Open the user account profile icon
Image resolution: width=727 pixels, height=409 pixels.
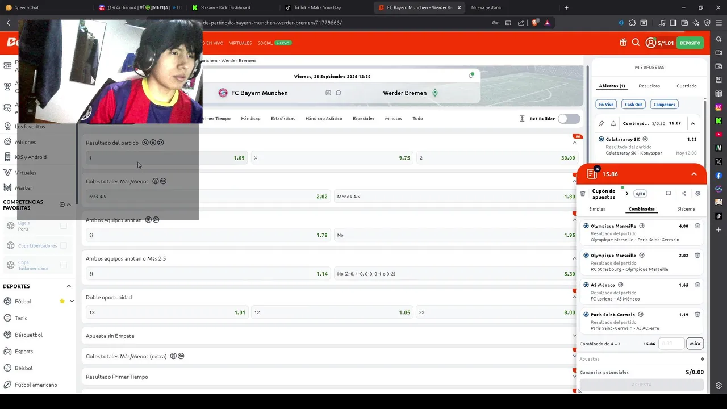[650, 43]
